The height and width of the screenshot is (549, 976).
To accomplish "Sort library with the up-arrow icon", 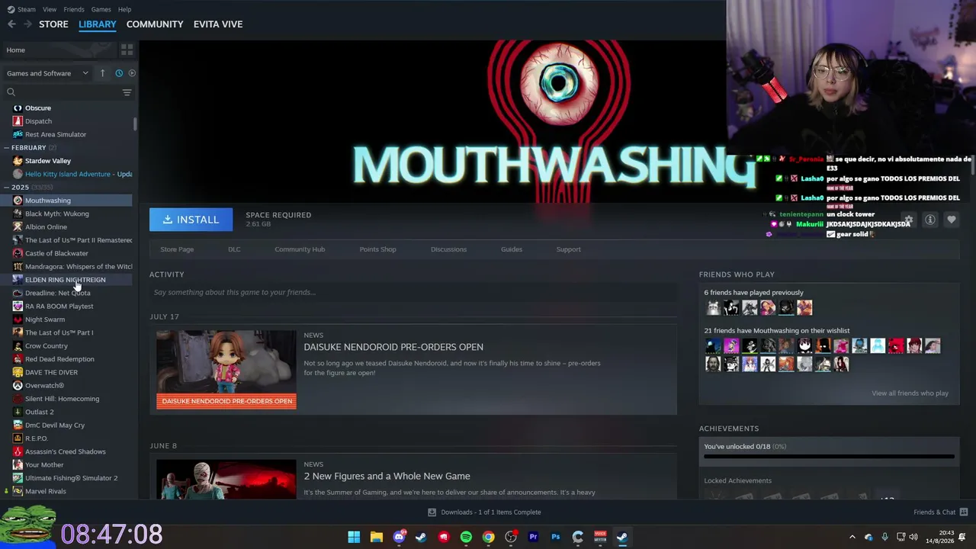I will point(103,73).
